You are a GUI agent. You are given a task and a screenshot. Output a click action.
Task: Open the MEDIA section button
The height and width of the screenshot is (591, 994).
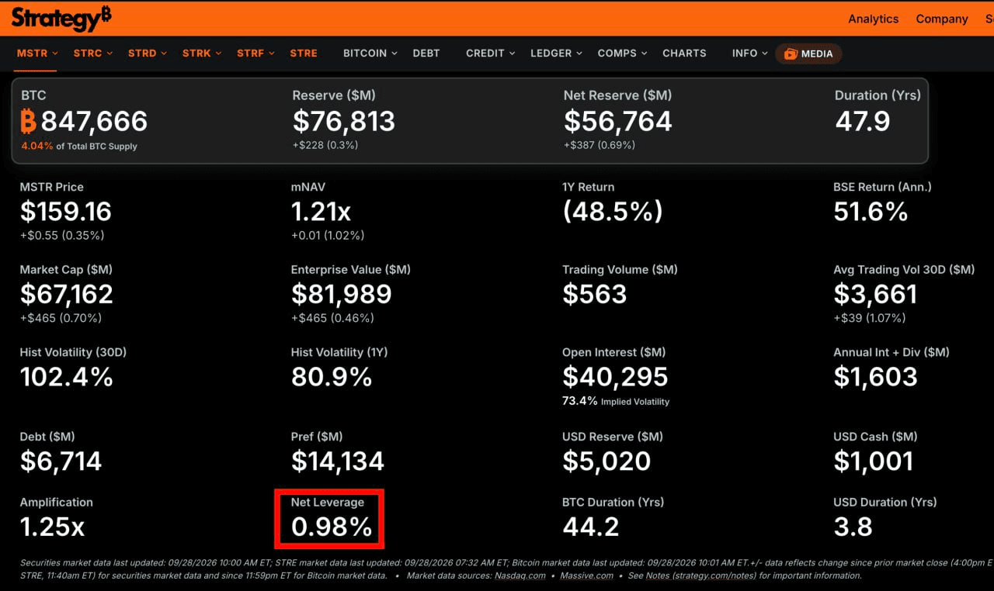click(x=808, y=54)
